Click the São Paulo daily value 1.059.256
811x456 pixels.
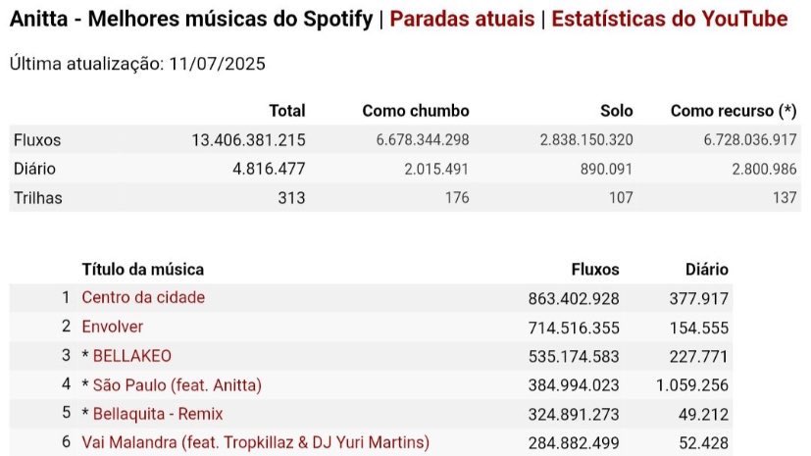pos(692,385)
